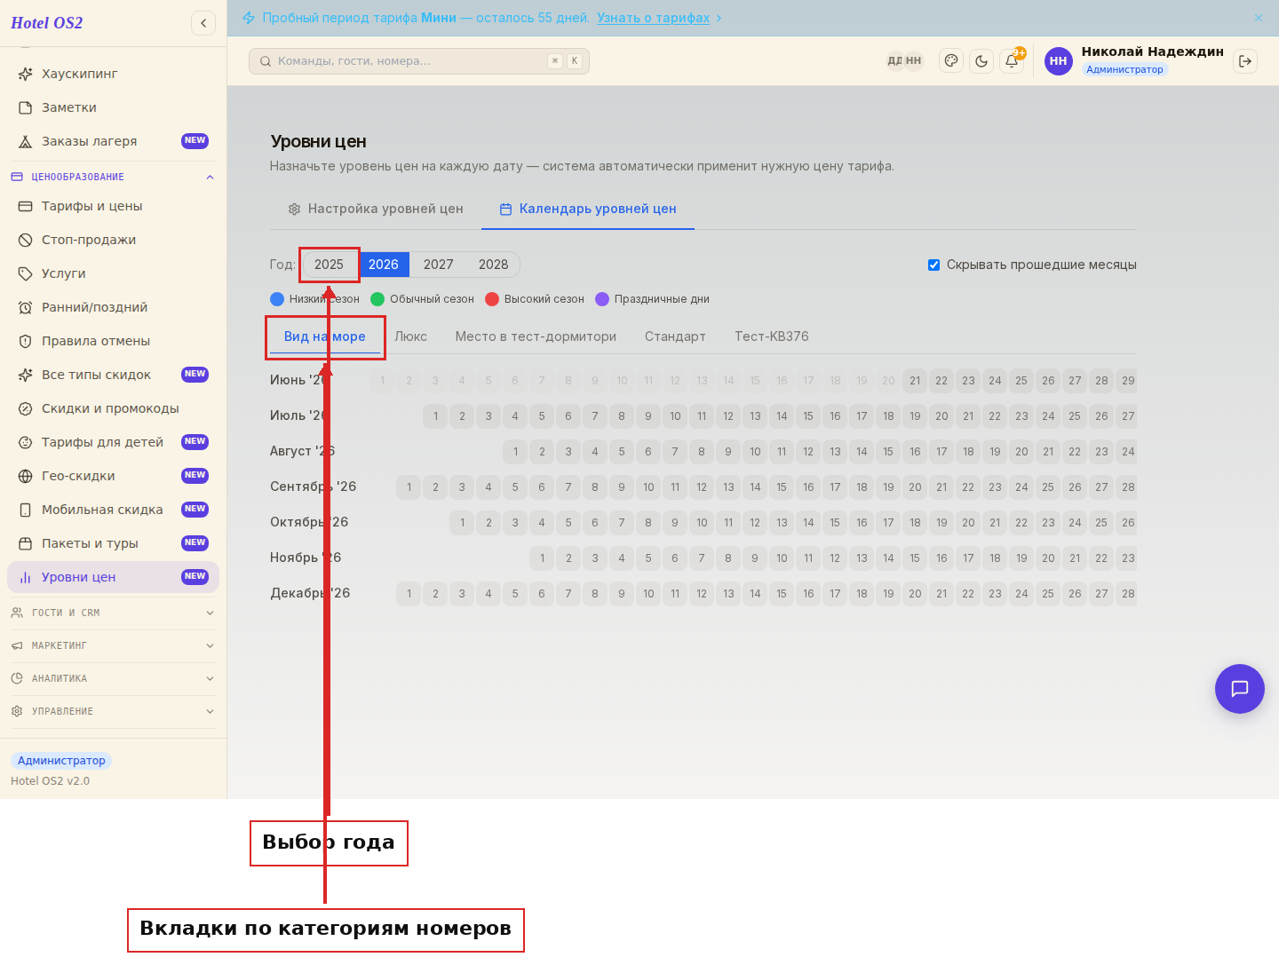Open Заметки section

coord(113,107)
